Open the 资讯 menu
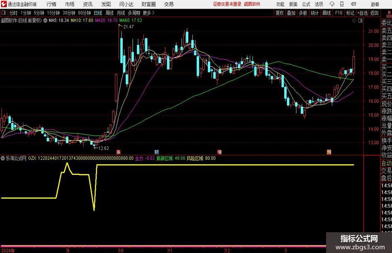The width and height of the screenshot is (392, 253). coord(88,4)
